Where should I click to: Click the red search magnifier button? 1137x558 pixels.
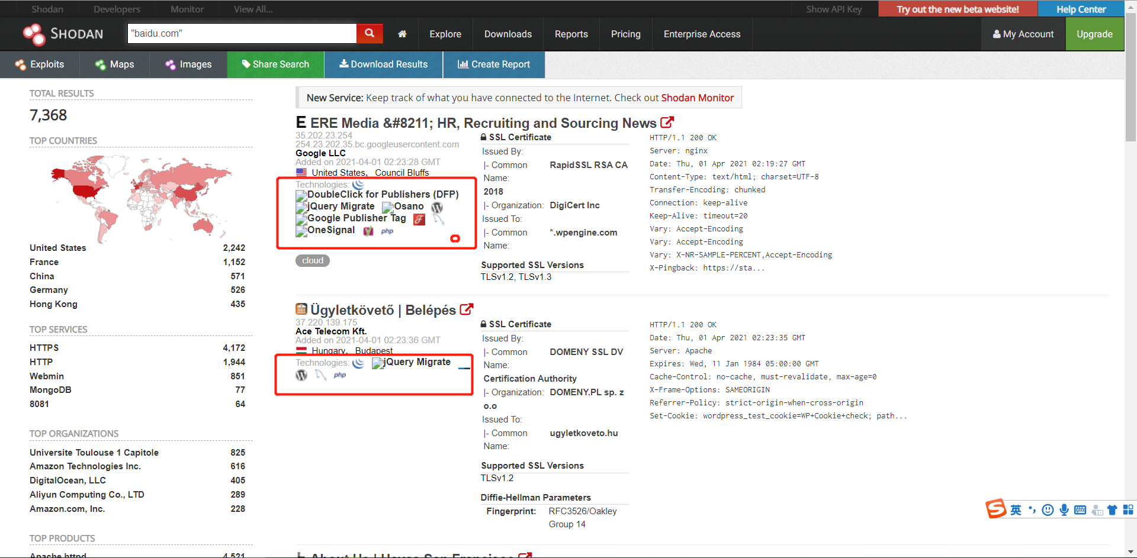(x=370, y=33)
